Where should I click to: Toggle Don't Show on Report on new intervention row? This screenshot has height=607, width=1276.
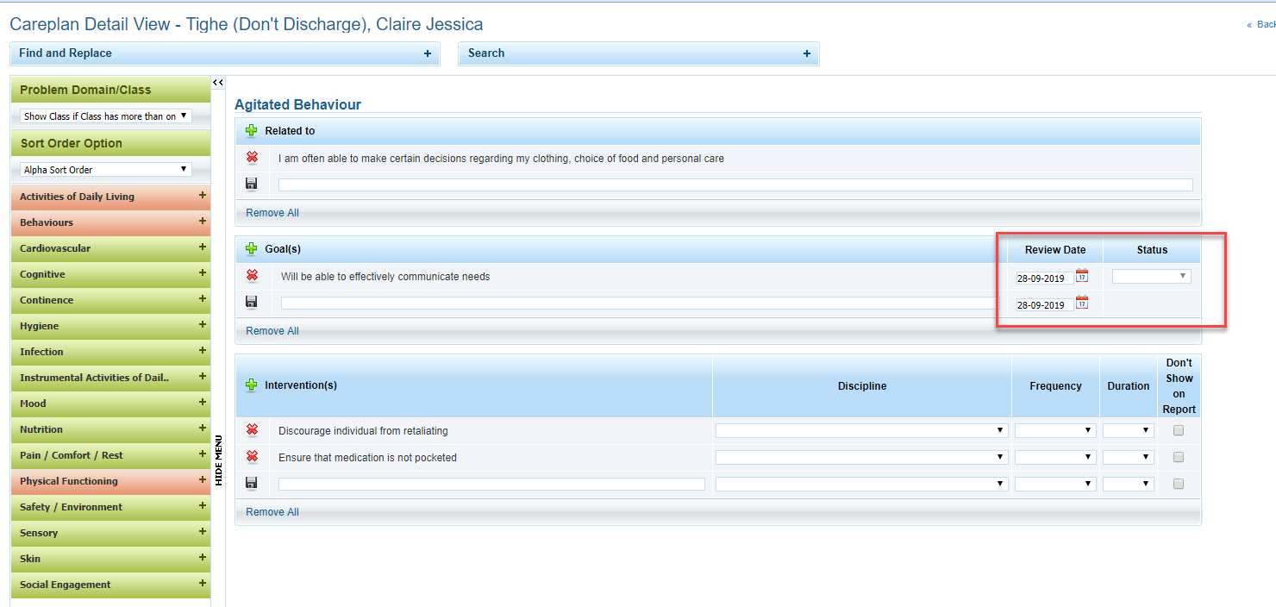(x=1179, y=484)
